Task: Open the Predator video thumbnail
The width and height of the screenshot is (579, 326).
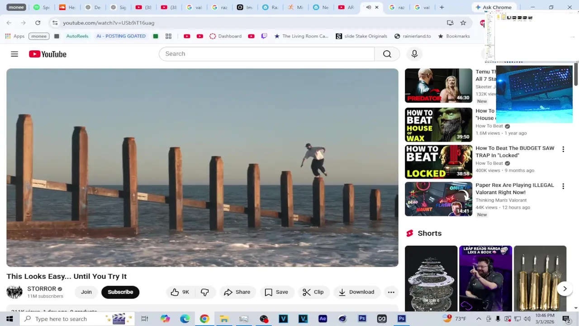Action: pos(438,86)
